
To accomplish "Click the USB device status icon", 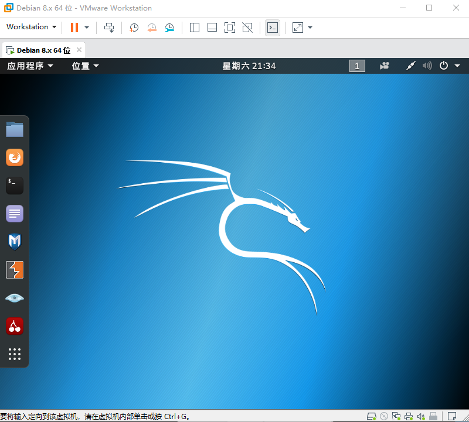I will click(x=433, y=416).
